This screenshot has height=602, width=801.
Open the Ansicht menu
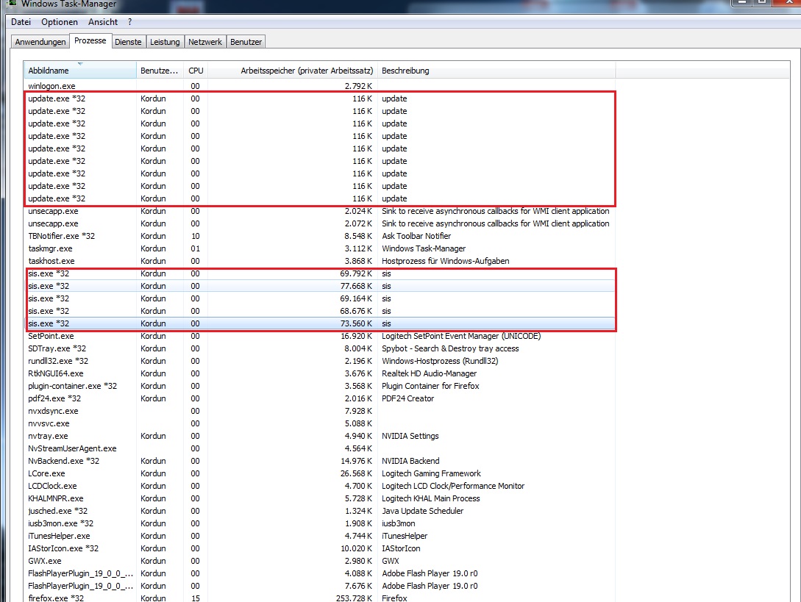point(103,22)
